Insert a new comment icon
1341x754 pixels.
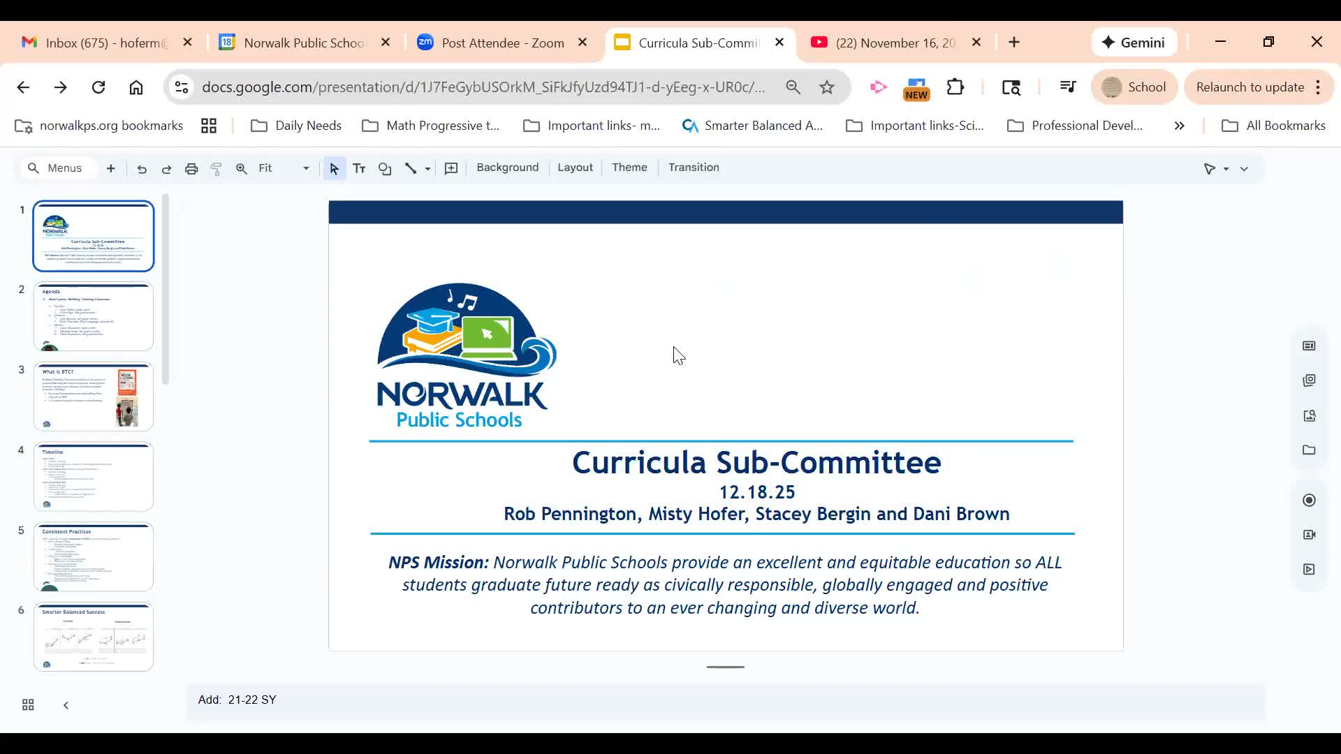[x=451, y=168]
